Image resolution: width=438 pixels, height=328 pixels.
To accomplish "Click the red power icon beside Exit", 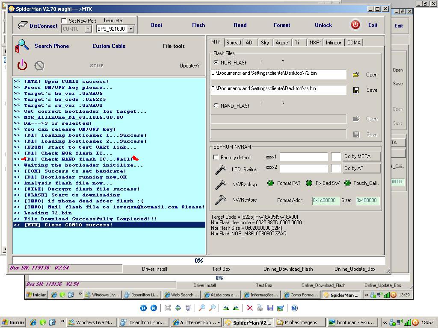I will pos(355,25).
